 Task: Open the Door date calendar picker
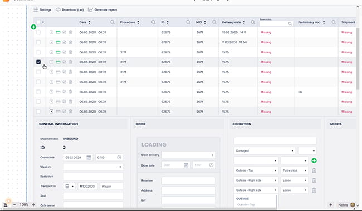186,165
